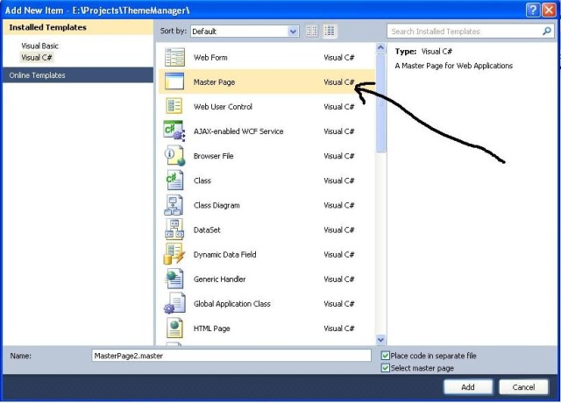
Task: Click 'Visual C#' in the Class row
Action: click(339, 180)
